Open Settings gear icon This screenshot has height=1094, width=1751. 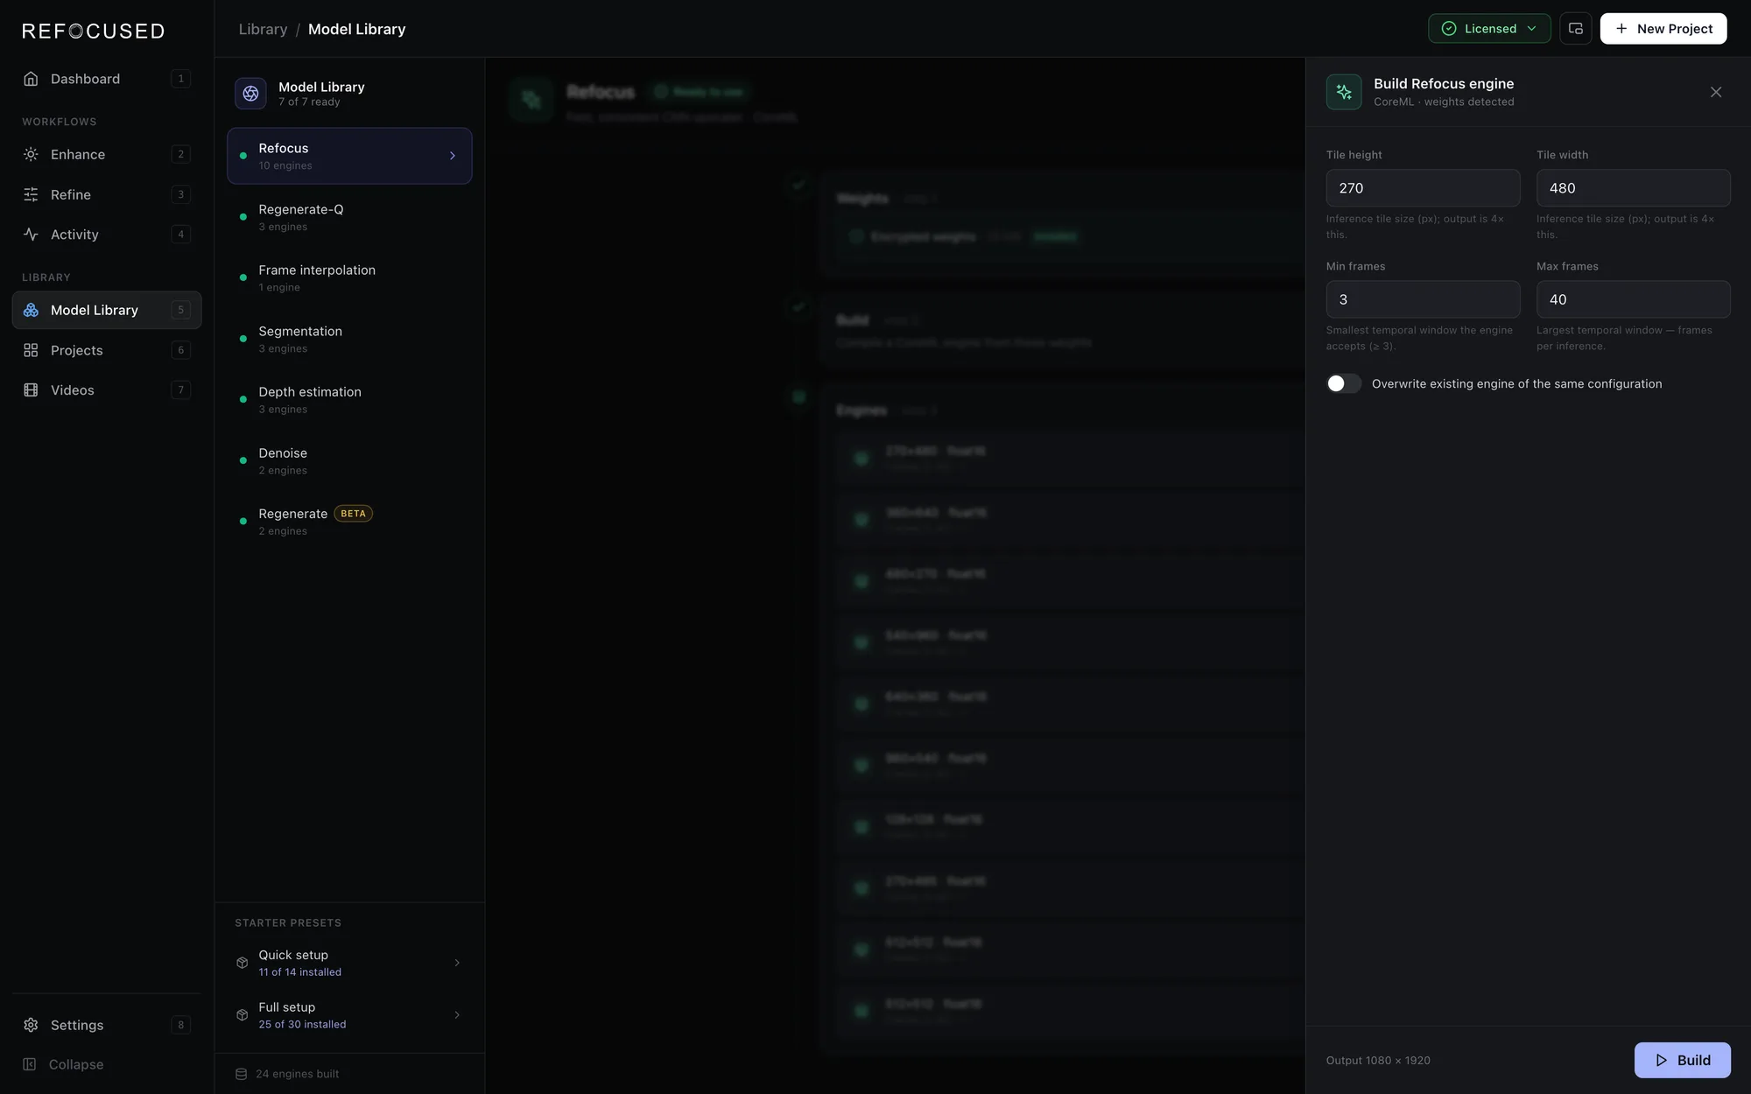pyautogui.click(x=31, y=1025)
